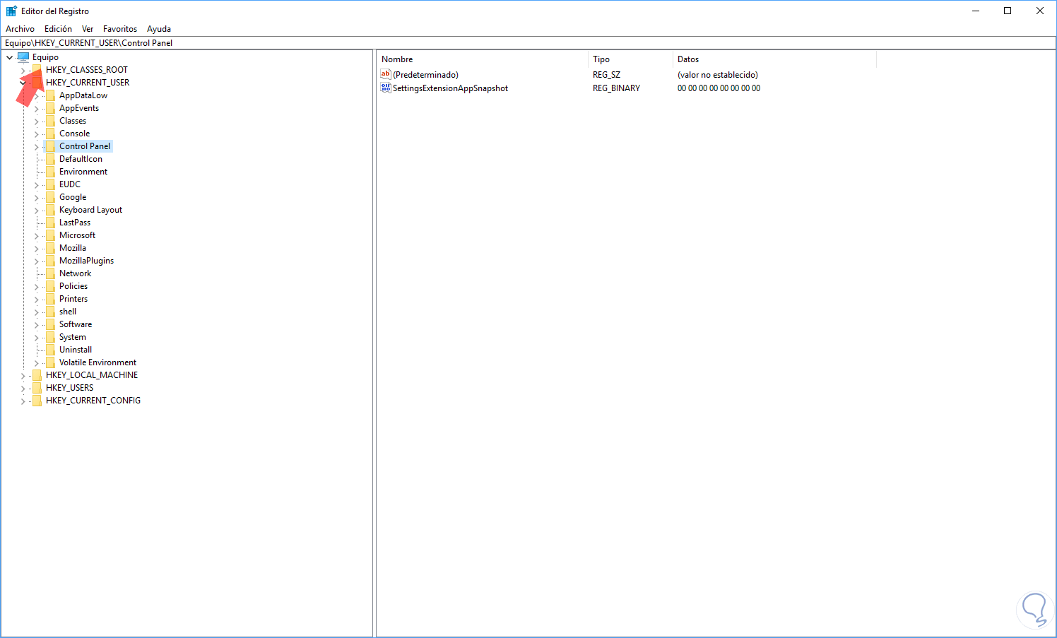Click the Equipo computer icon
The height and width of the screenshot is (638, 1057).
coord(23,57)
